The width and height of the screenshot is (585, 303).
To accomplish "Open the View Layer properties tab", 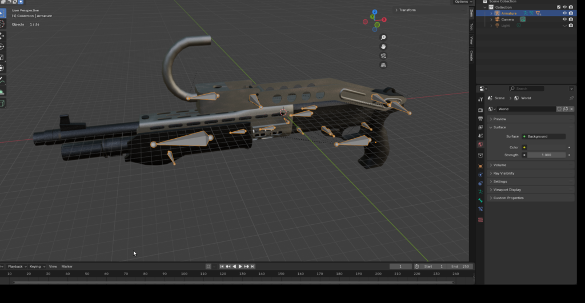I will (x=480, y=127).
